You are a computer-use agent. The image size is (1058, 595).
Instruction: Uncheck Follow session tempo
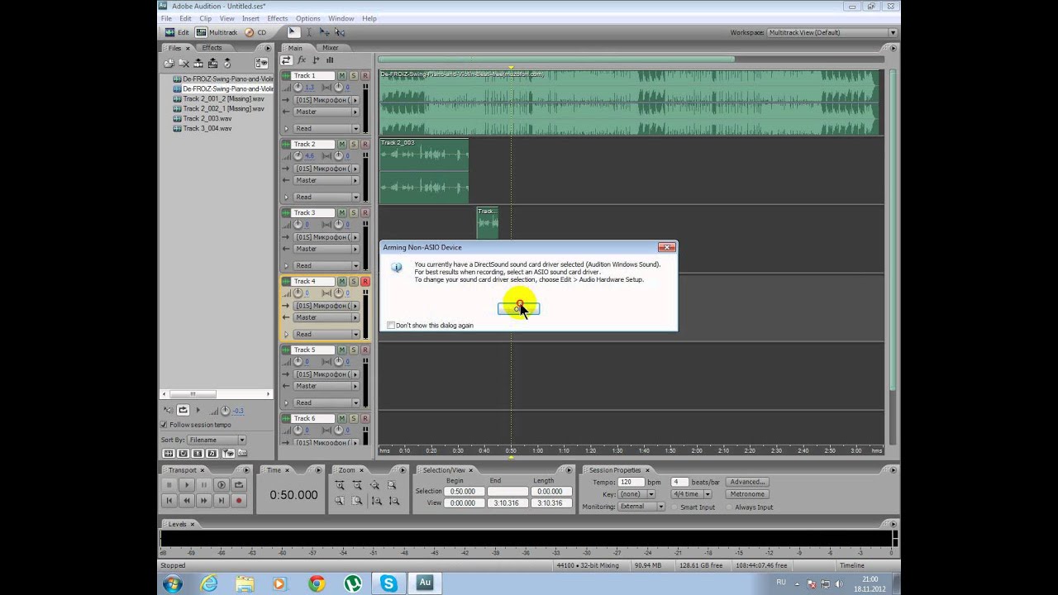tap(164, 425)
